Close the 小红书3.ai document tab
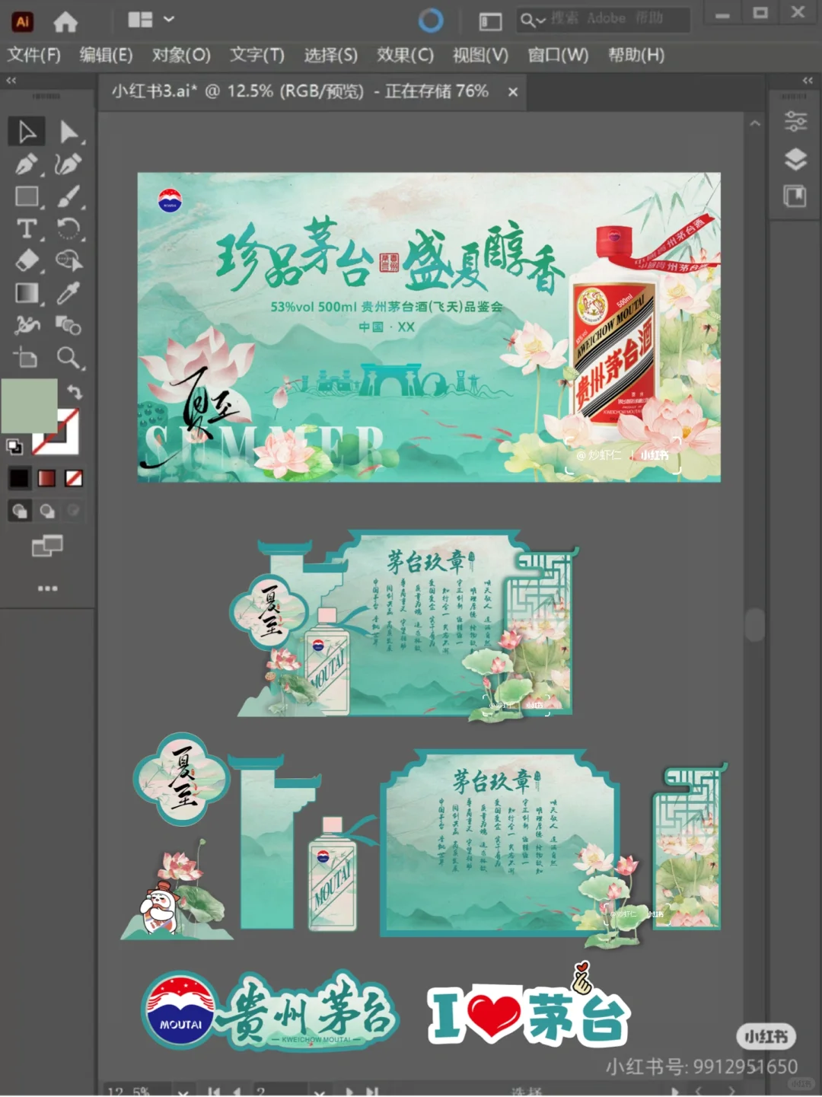 pos(513,92)
